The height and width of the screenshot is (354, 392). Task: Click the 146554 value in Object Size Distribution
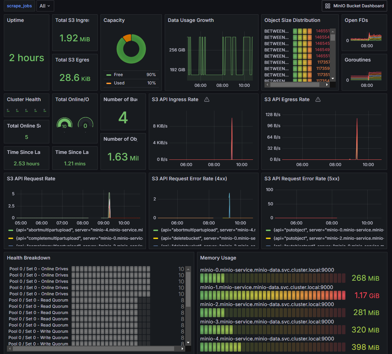click(x=322, y=37)
